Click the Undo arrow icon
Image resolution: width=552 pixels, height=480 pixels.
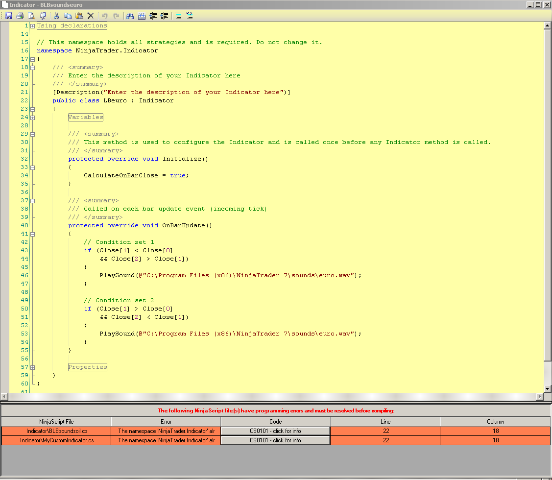click(x=104, y=16)
